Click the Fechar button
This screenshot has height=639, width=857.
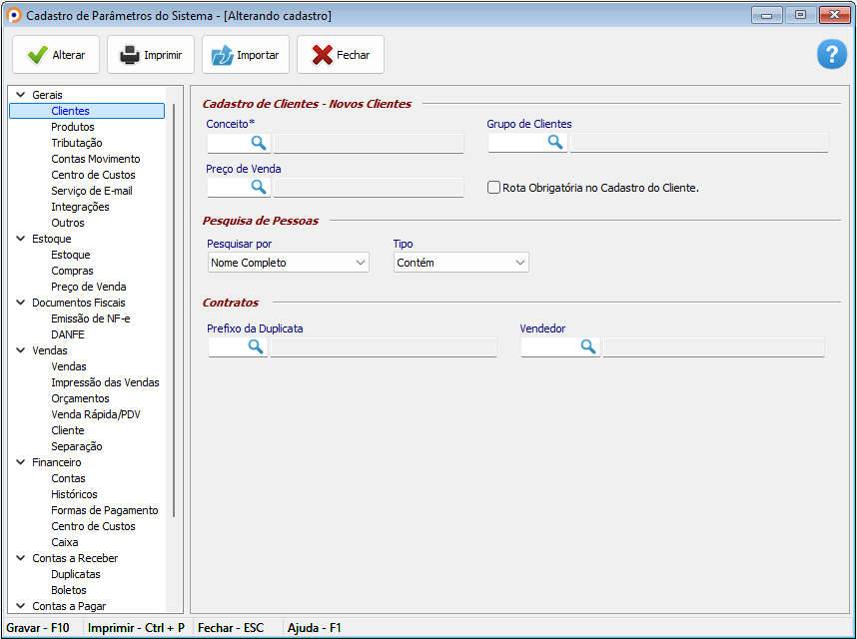(x=341, y=55)
